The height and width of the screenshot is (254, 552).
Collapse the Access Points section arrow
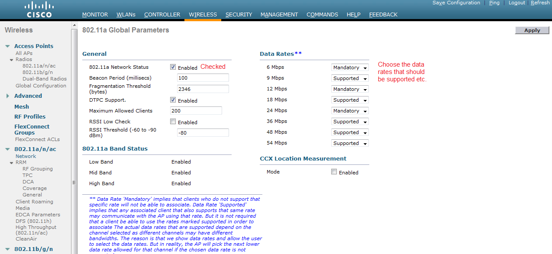point(8,46)
